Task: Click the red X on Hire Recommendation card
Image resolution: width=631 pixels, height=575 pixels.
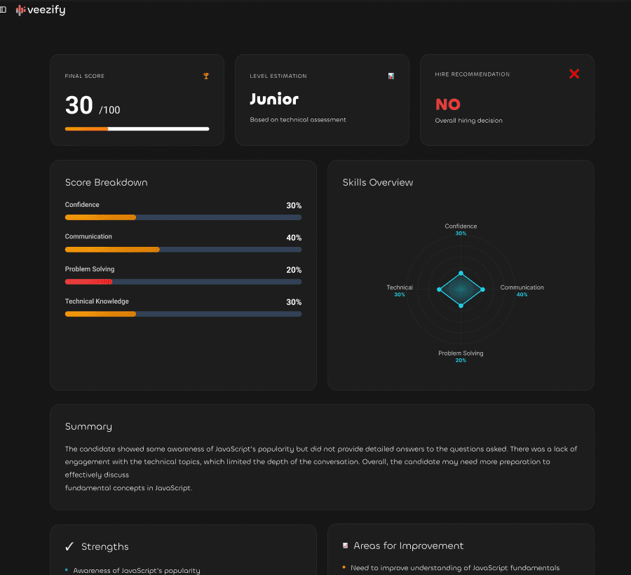Action: click(x=574, y=73)
